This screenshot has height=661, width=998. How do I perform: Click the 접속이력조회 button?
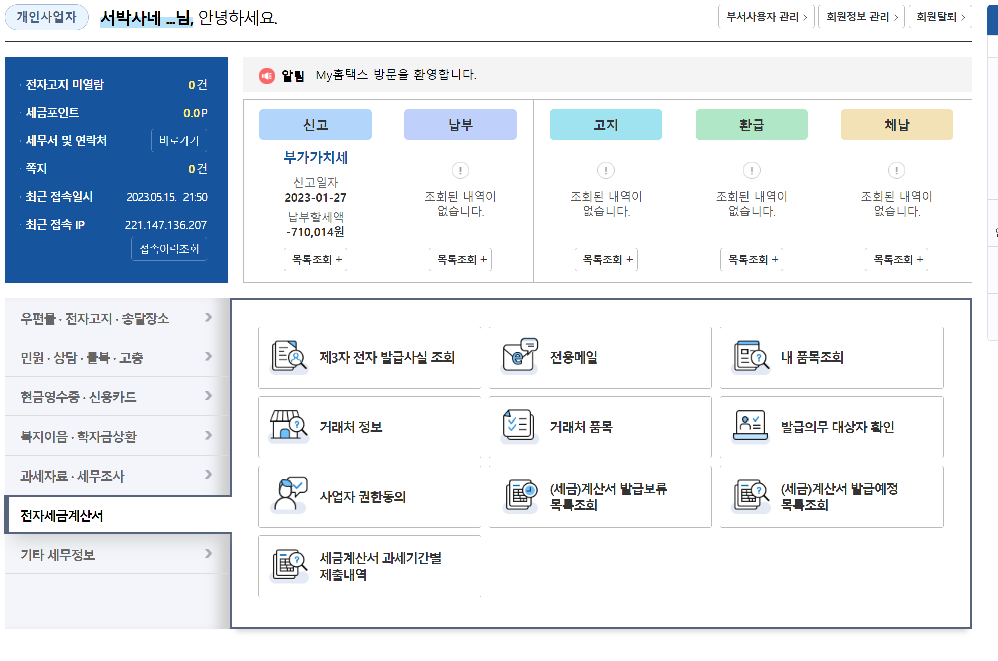coord(169,249)
